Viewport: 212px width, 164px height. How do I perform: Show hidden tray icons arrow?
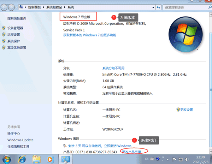[x=167, y=159]
